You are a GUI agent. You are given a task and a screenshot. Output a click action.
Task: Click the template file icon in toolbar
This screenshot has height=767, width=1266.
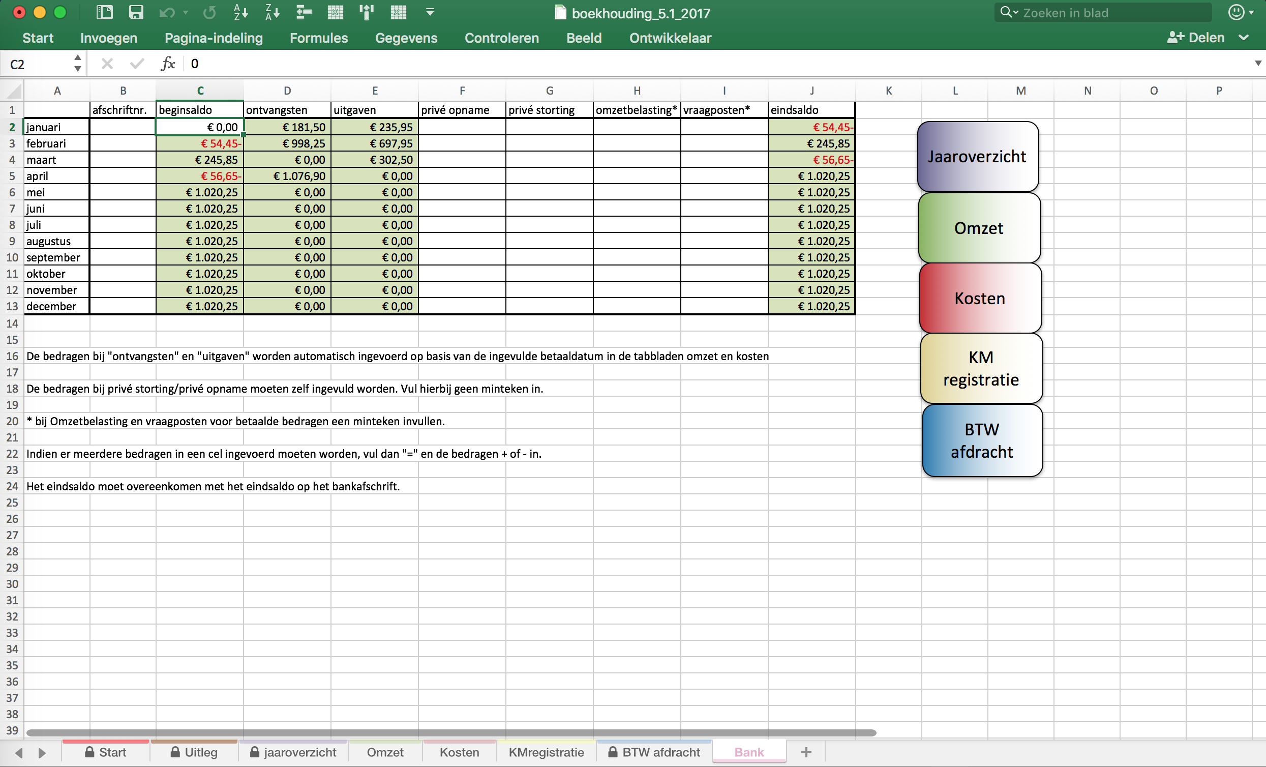click(105, 12)
